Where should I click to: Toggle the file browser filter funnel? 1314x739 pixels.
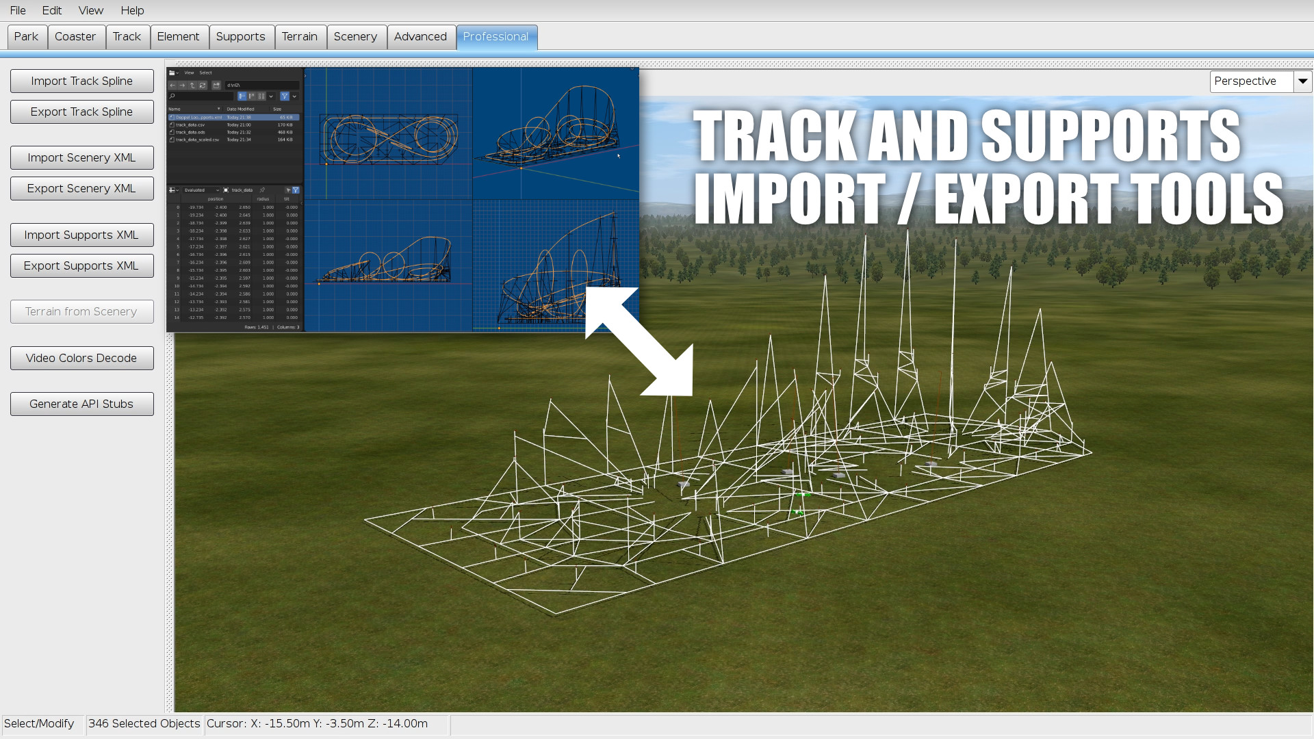tap(285, 96)
